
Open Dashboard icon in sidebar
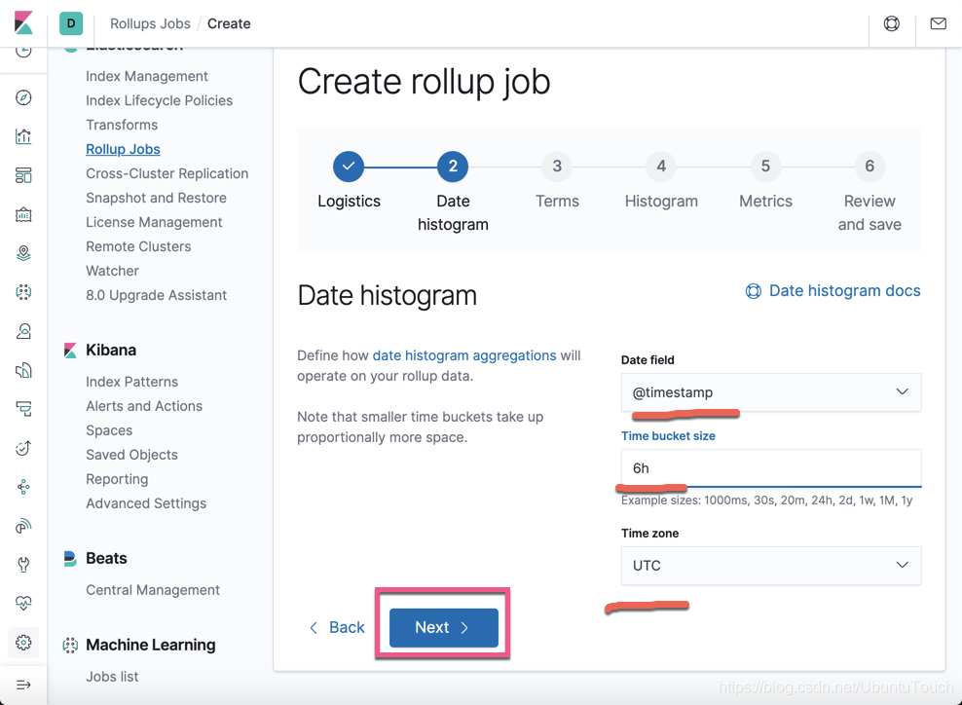[23, 175]
